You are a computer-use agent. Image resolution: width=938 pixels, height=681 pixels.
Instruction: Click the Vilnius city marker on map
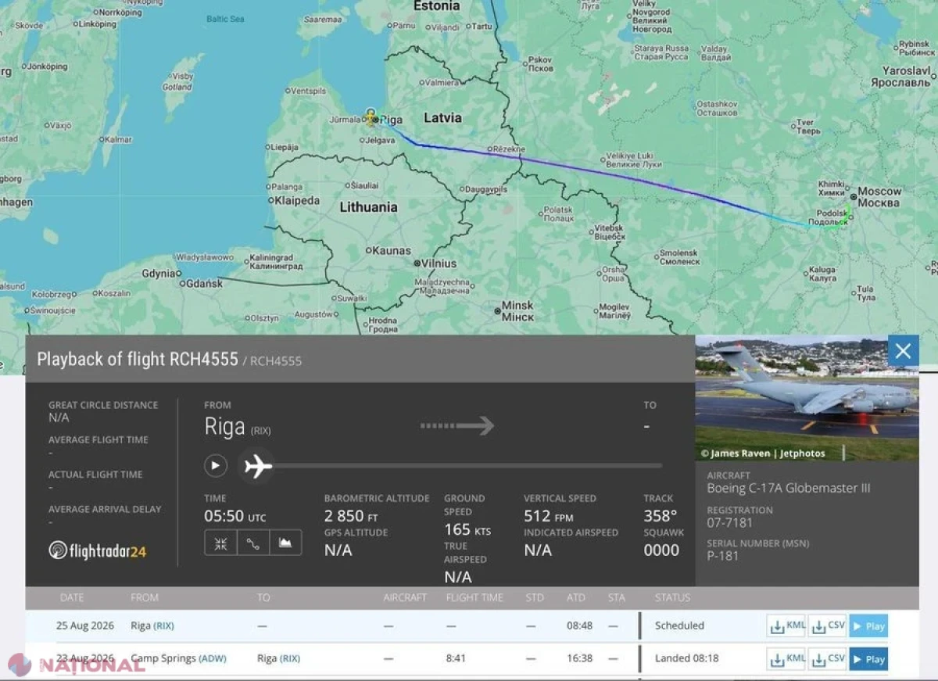pos(417,263)
